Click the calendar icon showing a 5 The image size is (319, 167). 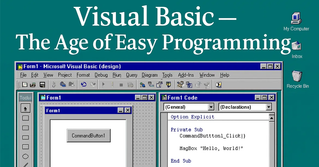click(x=159, y=85)
